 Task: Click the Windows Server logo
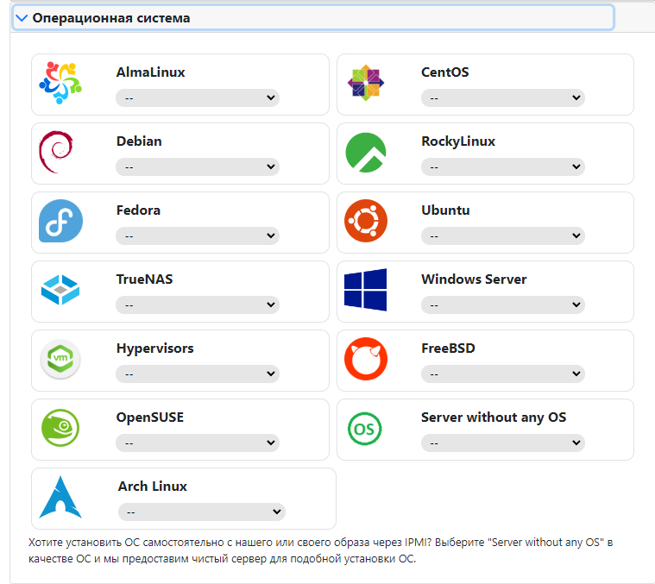pos(366,290)
